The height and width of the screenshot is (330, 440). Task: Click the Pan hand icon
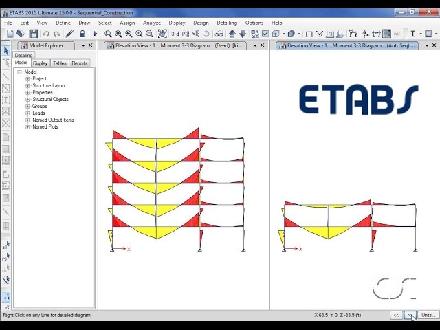(x=162, y=34)
